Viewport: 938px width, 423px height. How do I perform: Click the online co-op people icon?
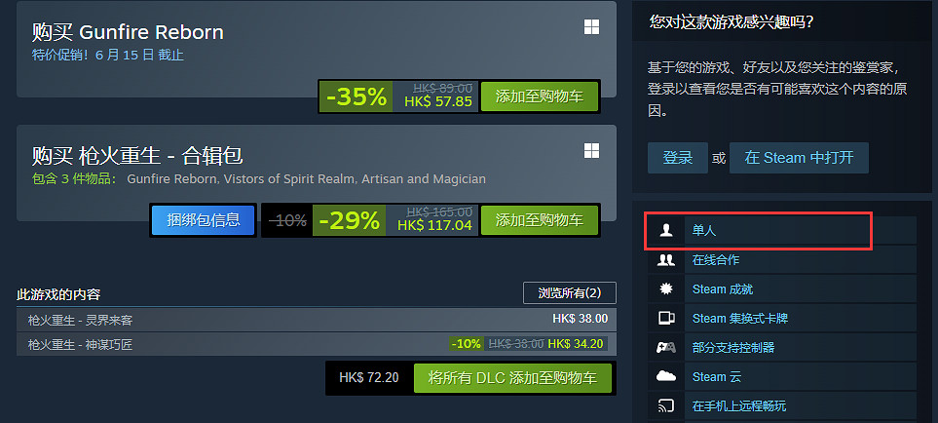coord(666,259)
